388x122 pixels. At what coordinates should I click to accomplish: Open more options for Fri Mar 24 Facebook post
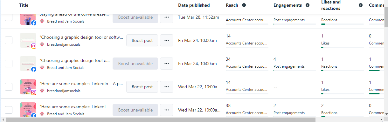point(167,64)
